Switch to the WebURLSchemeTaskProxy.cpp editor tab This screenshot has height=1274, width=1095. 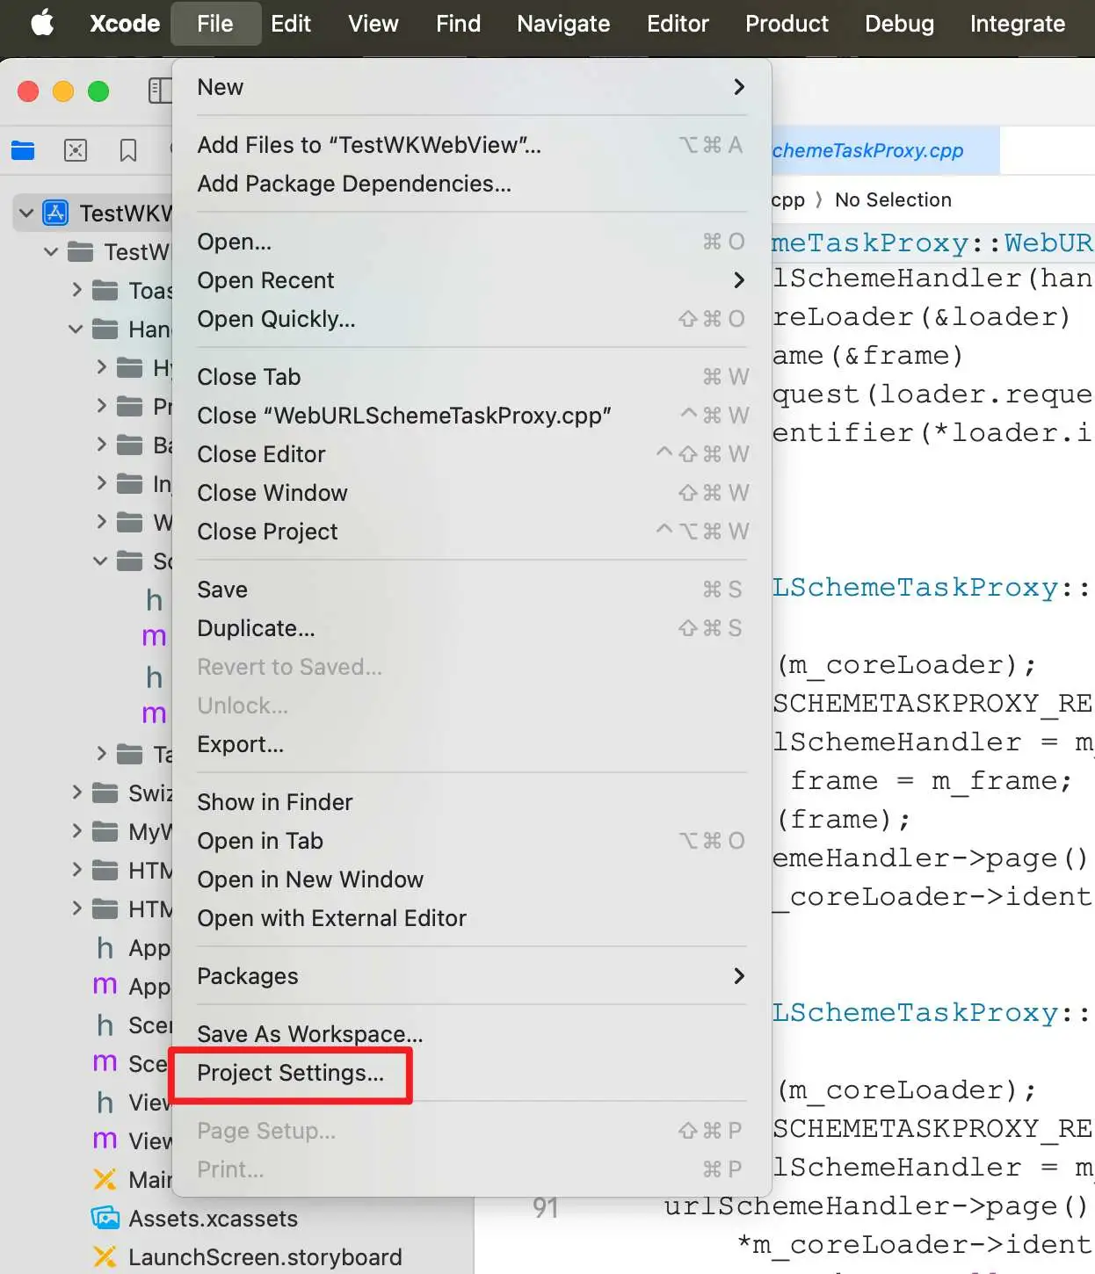868,151
